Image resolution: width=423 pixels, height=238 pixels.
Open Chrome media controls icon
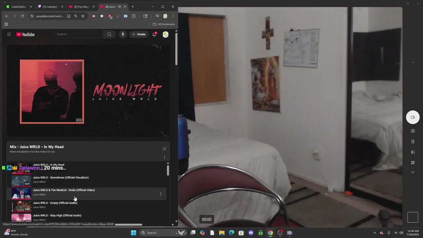click(x=157, y=16)
